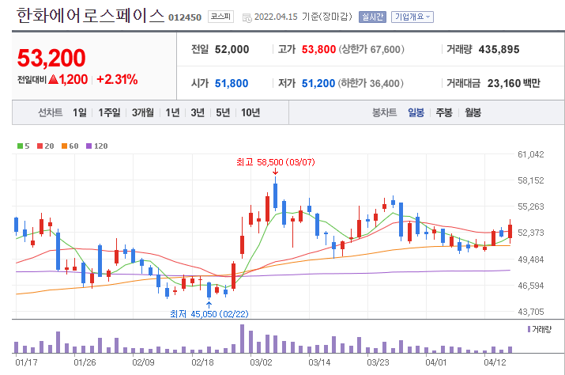Viewport: 565px width, 375px height.
Task: Select the 1일 line chart tab
Action: click(80, 112)
